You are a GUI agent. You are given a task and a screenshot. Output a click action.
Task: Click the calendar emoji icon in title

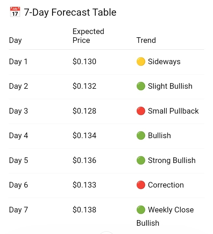pyautogui.click(x=15, y=12)
